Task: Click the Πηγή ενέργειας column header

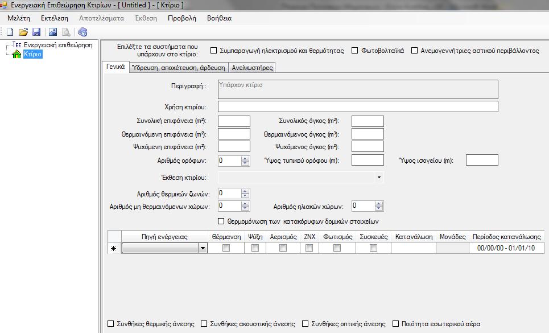Action: click(x=164, y=237)
